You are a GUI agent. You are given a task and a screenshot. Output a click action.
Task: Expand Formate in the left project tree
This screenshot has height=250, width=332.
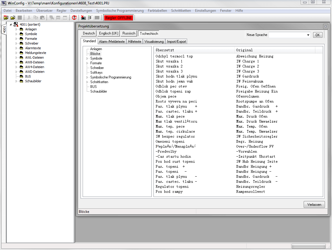coord(16,39)
